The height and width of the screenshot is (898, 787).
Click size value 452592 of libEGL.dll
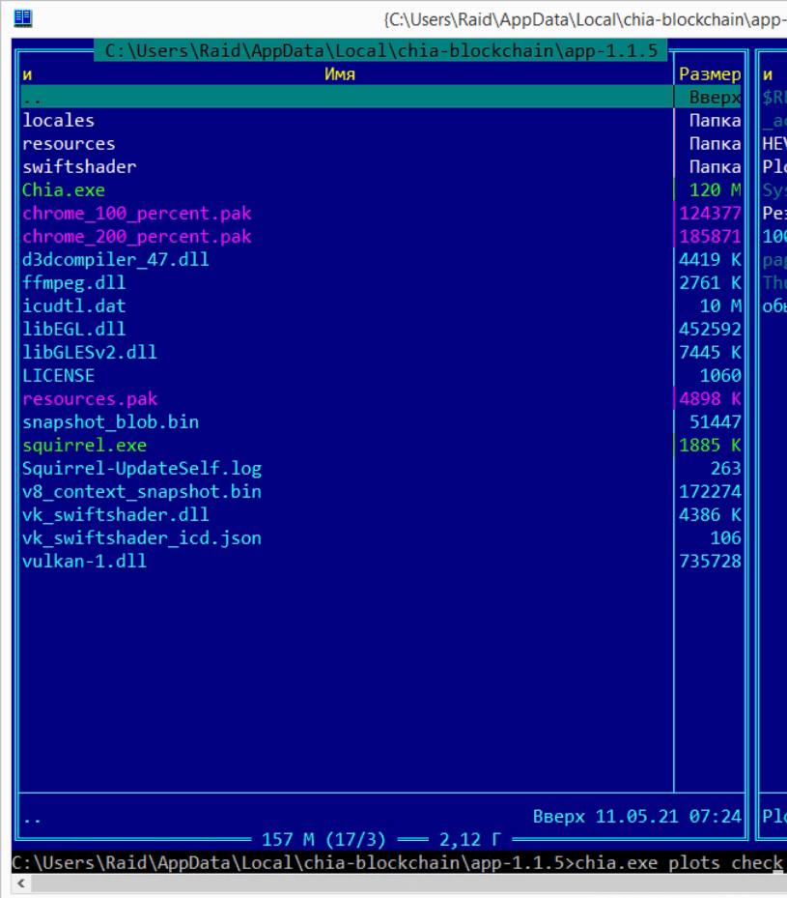[710, 330]
